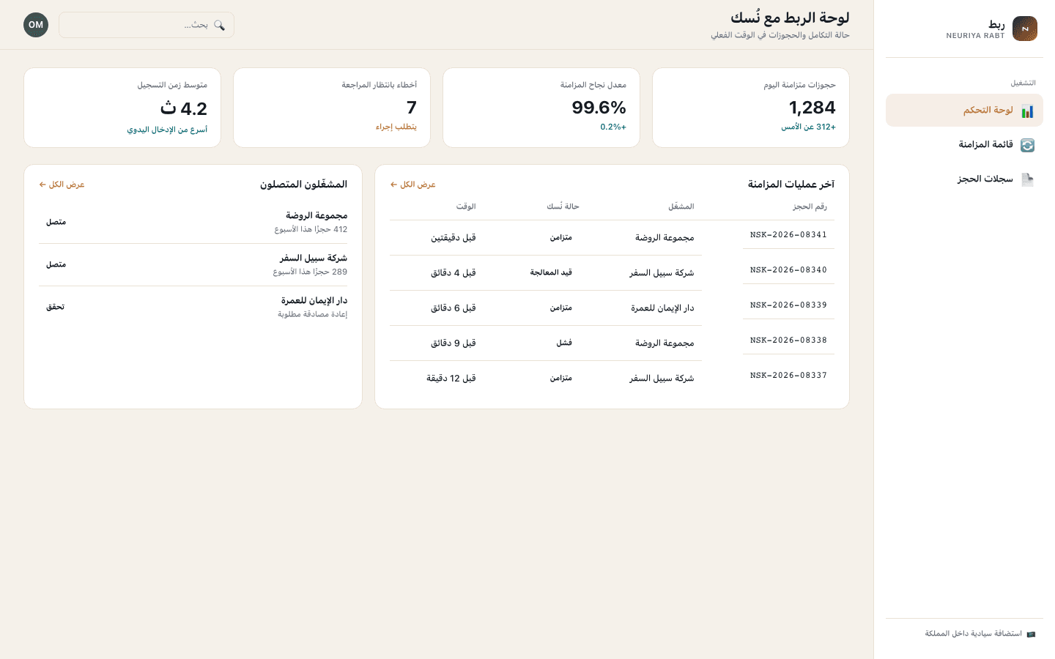Click the أسرع من الإدخال اليدوي text
Image resolution: width=1055 pixels, height=659 pixels.
tap(167, 130)
